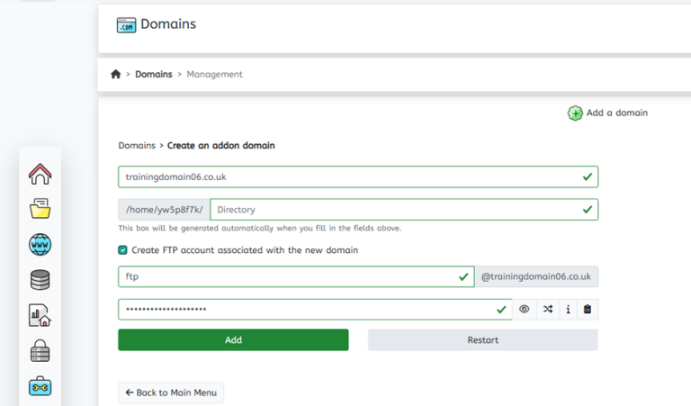Open the Home icon in sidebar
This screenshot has height=406, width=691.
pyautogui.click(x=40, y=174)
